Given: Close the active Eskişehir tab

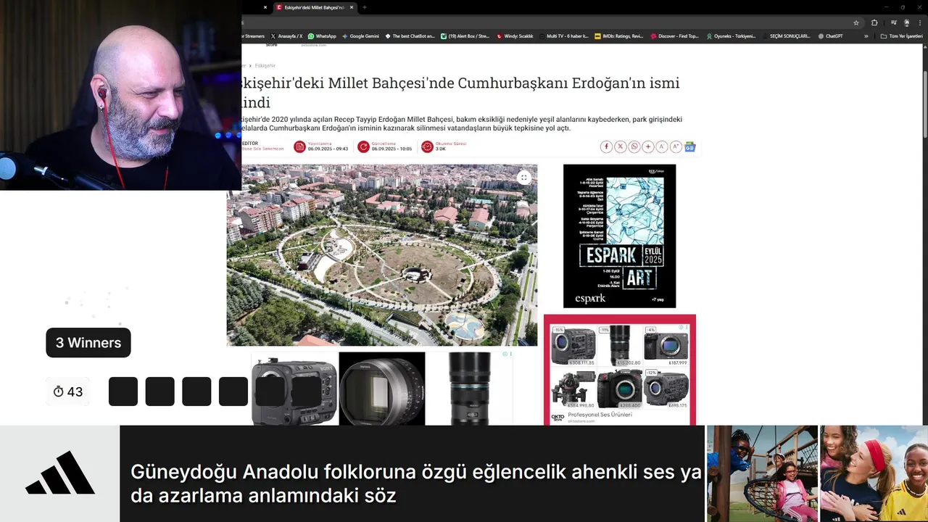Looking at the screenshot, I should (x=352, y=7).
